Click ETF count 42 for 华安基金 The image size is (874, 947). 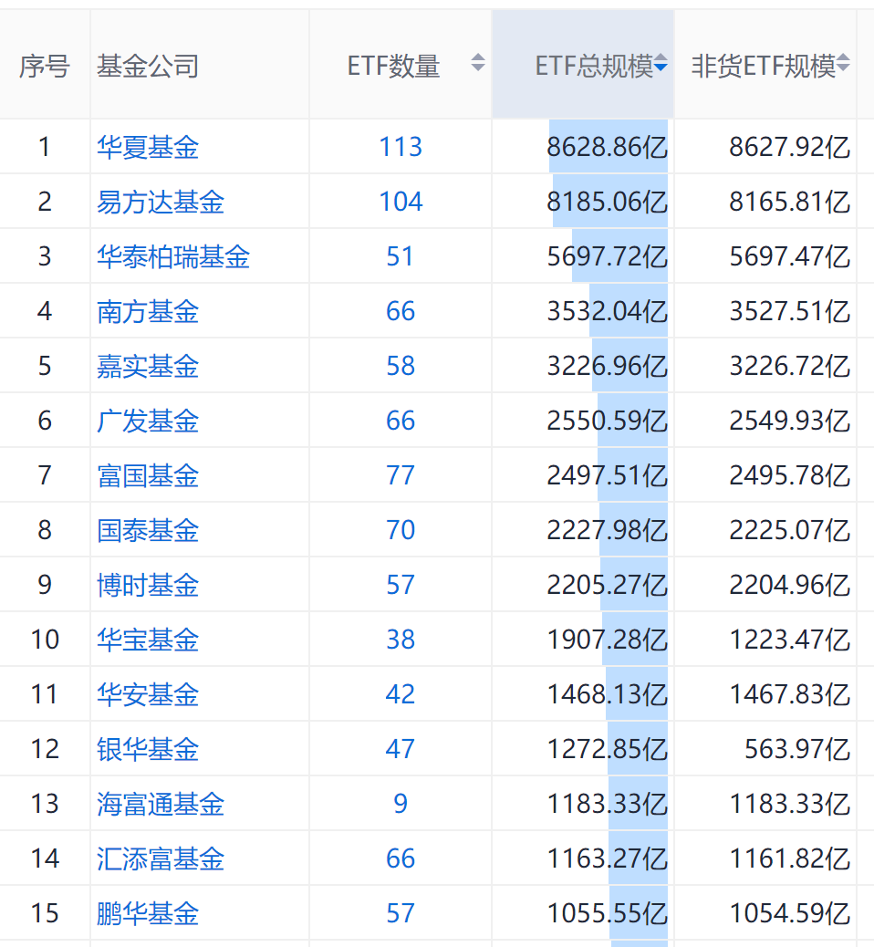coord(401,694)
